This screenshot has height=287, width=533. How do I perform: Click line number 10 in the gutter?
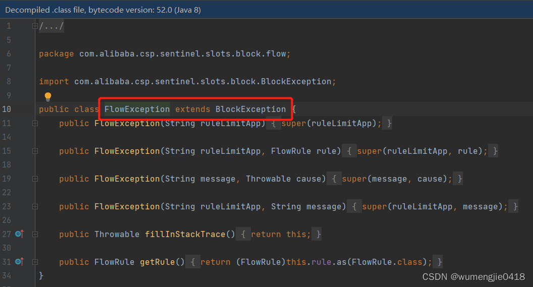7,109
